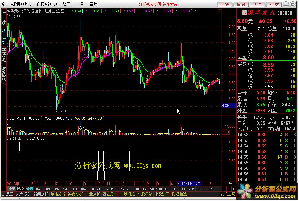Viewport: 299px width, 201px height.
Task: Switch to 技术分析 side tab
Action: 4,37
